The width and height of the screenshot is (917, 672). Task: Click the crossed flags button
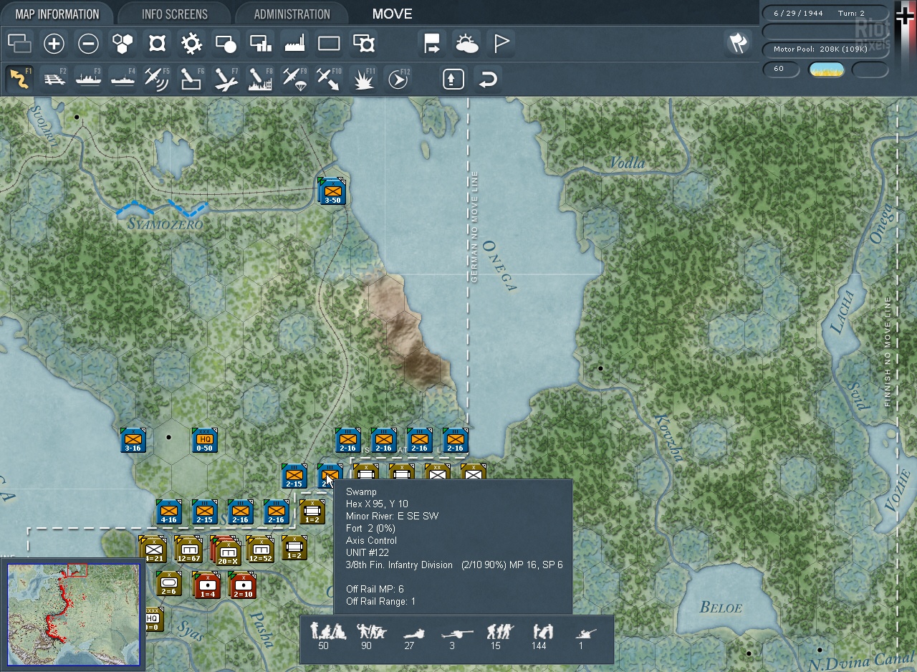[x=737, y=44]
